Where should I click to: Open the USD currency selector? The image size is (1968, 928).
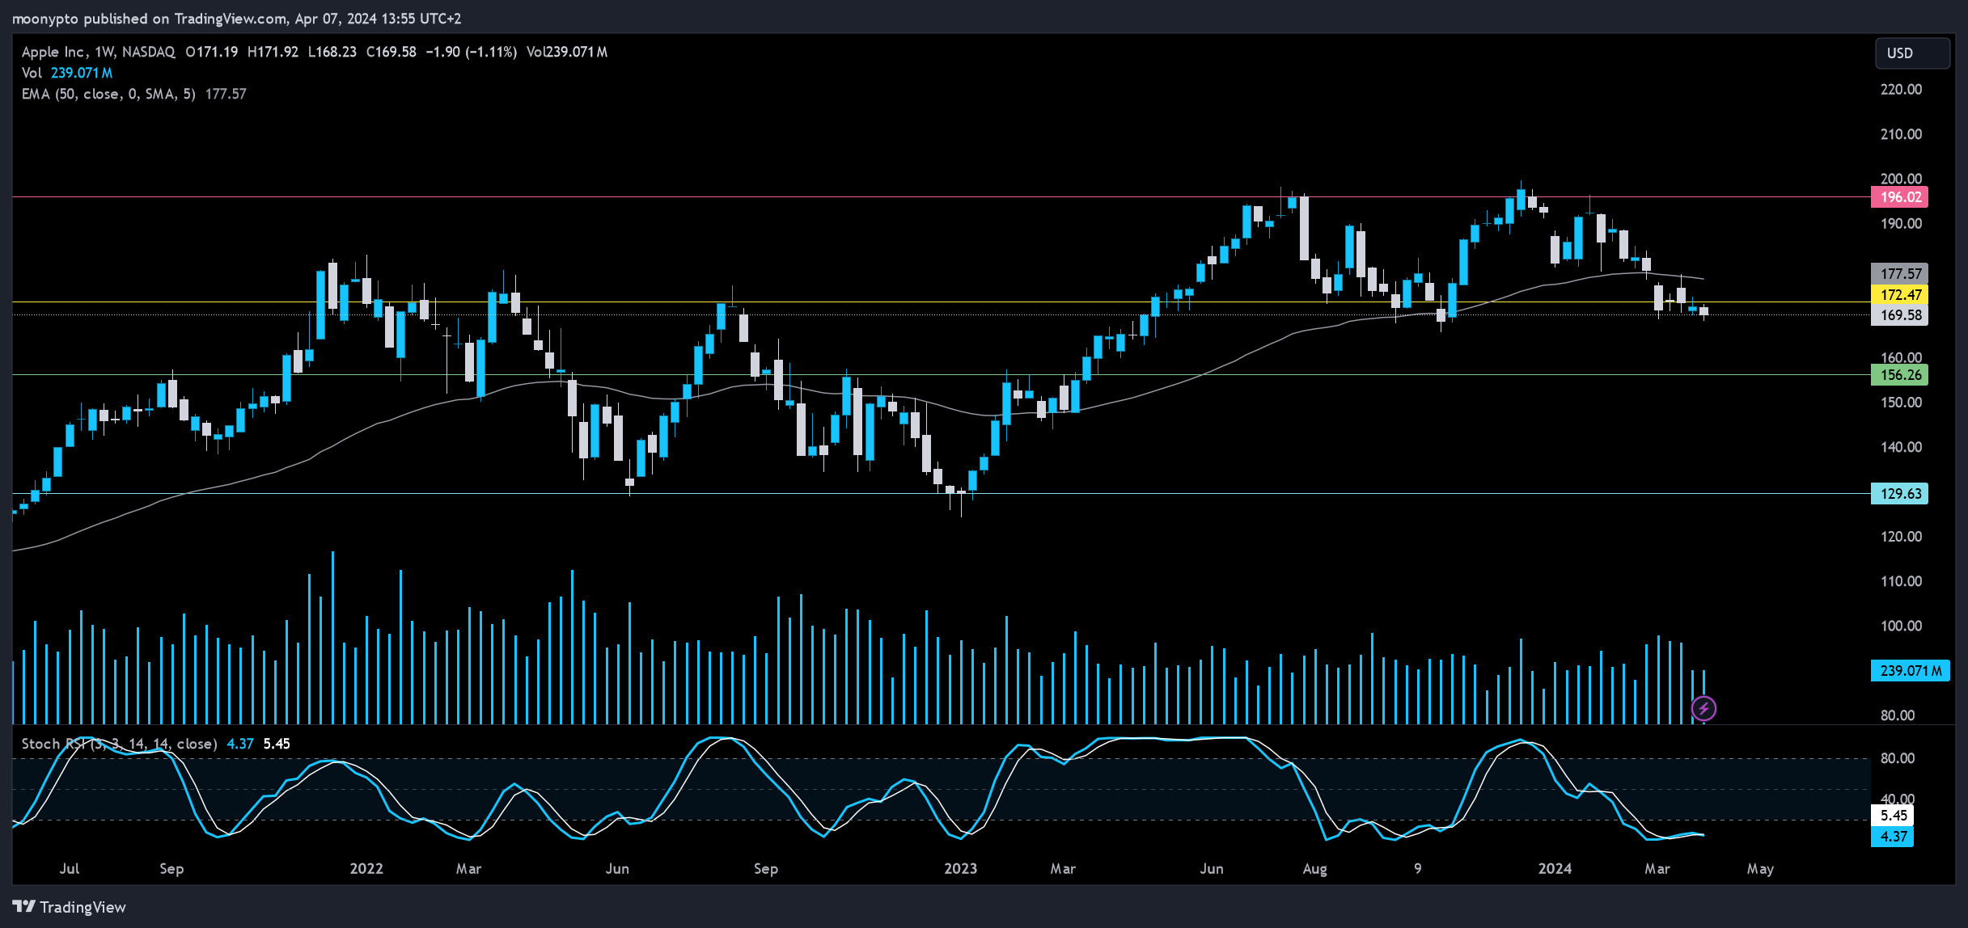tap(1912, 53)
